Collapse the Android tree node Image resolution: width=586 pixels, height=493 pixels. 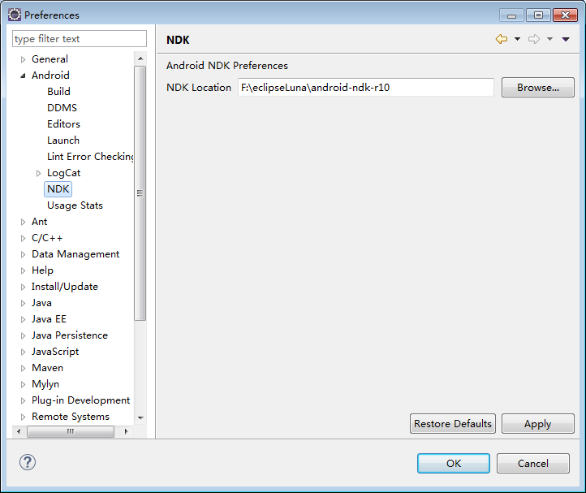[24, 76]
